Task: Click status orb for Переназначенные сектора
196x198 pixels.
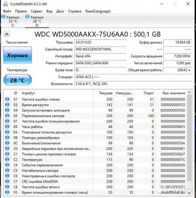Action: click(x=7, y=115)
